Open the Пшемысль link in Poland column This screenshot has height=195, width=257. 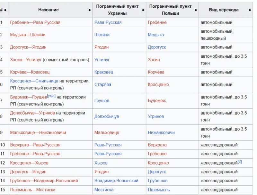coord(159,190)
